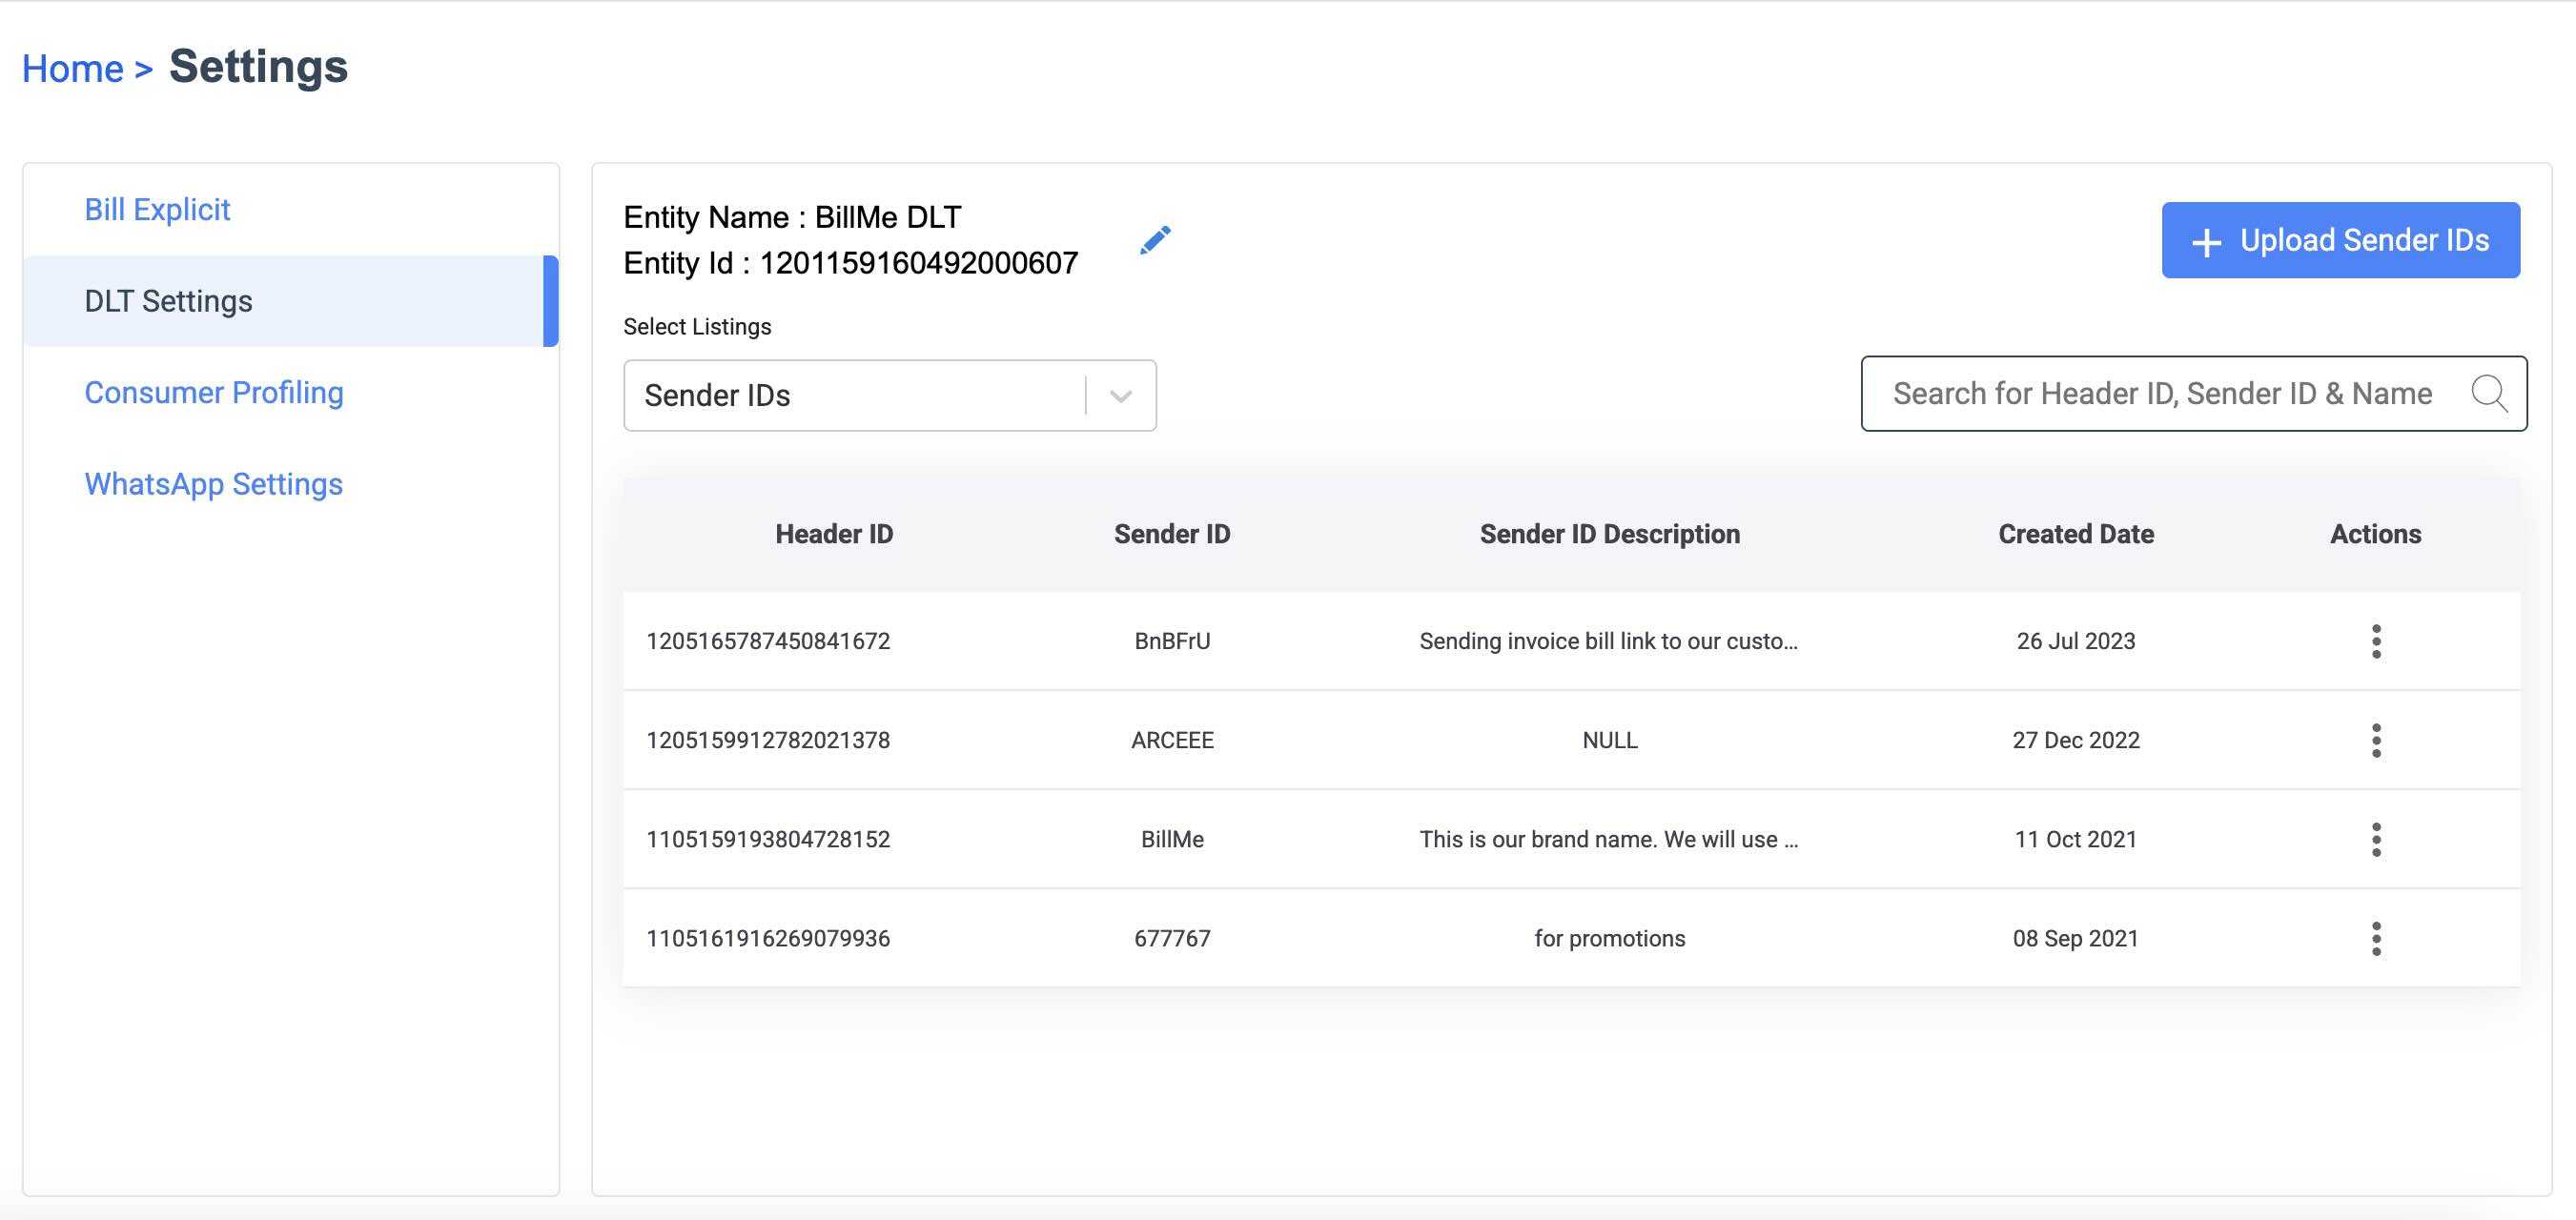The width and height of the screenshot is (2576, 1220).
Task: Click the Created Date column header
Action: pos(2075,534)
